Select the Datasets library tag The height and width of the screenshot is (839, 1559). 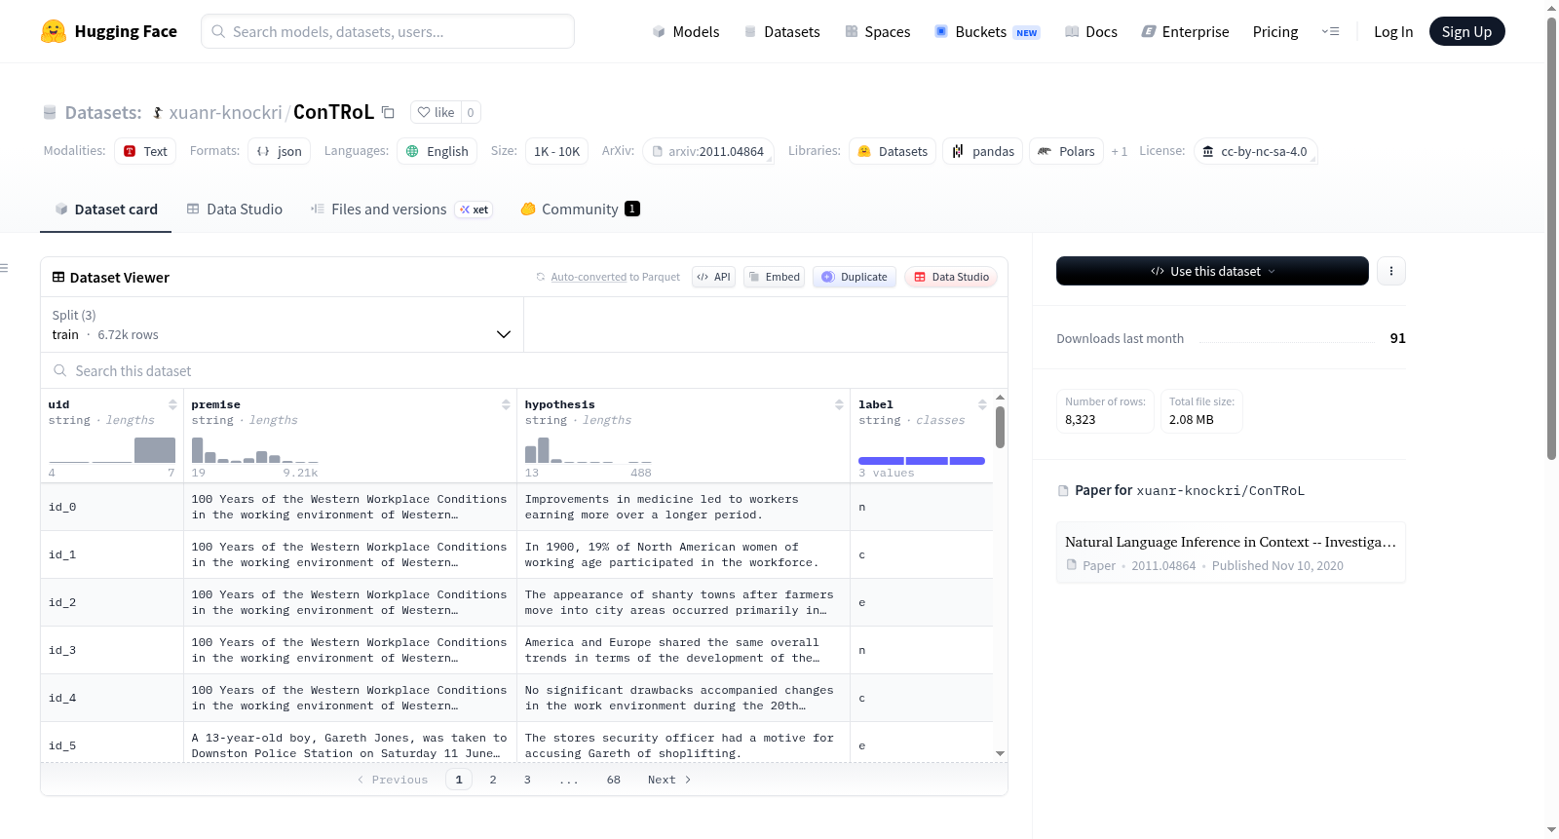(x=893, y=151)
